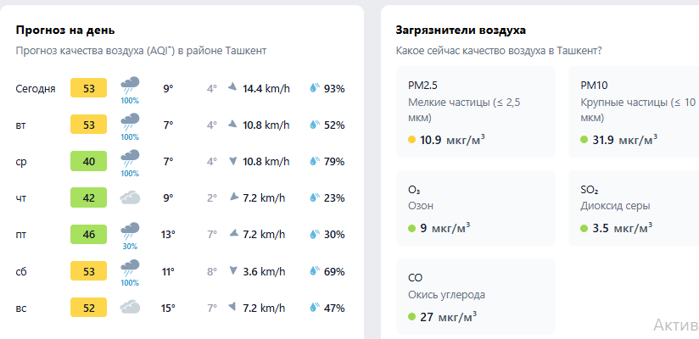The image size is (699, 339).
Task: Select the O₃ Озон pollutant card
Action: click(x=475, y=208)
